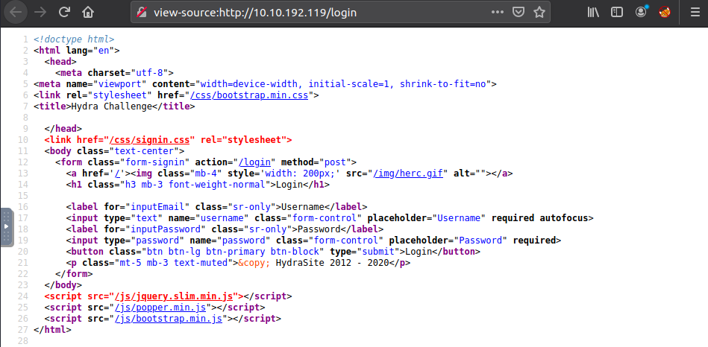708x347 pixels.
Task: Bookmark this page with star icon
Action: (539, 12)
